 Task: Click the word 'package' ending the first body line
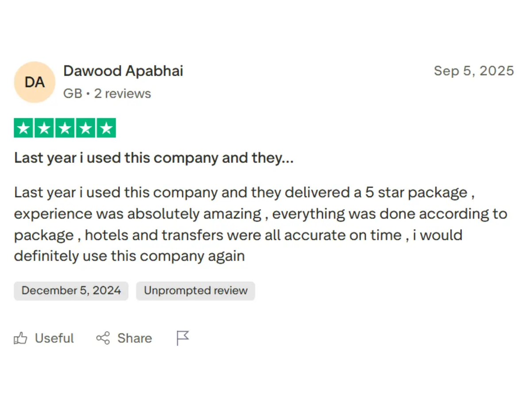[438, 193]
